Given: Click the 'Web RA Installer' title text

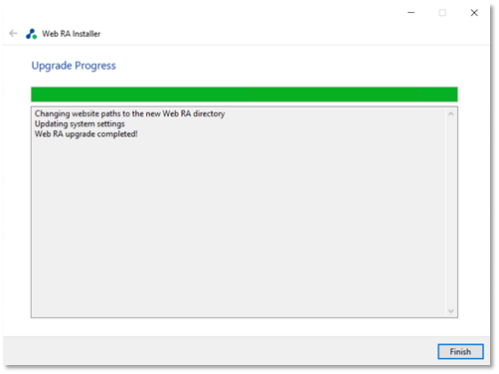Looking at the screenshot, I should (72, 34).
